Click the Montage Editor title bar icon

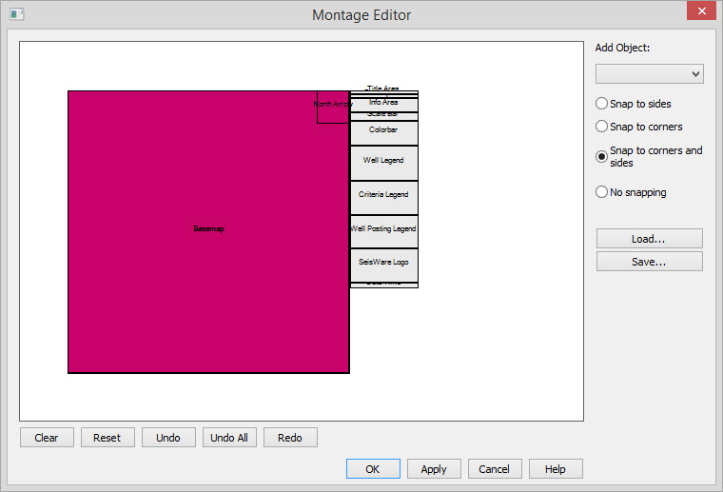pos(16,14)
